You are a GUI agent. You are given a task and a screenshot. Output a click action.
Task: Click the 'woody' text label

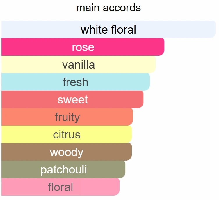coord(67,152)
